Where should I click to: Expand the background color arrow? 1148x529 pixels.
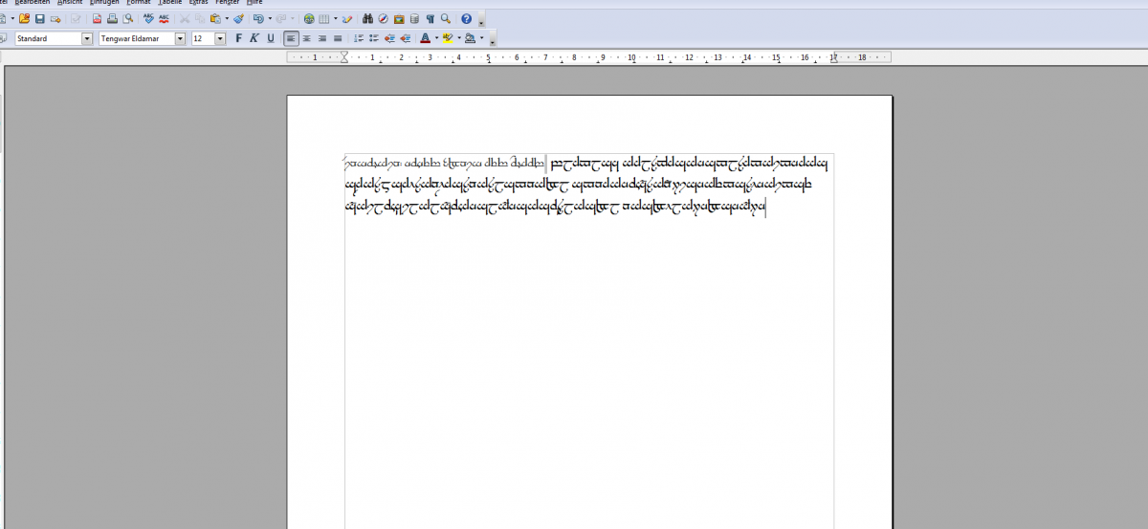(481, 38)
